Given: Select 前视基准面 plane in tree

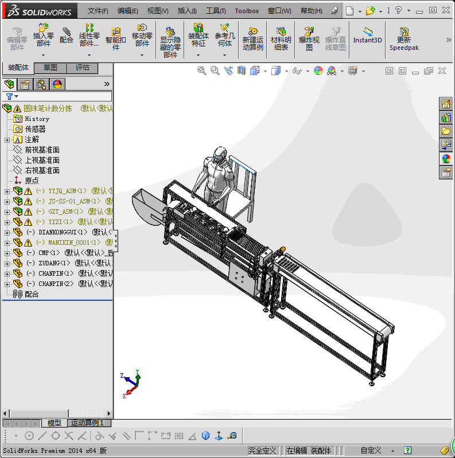Looking at the screenshot, I should pos(42,150).
